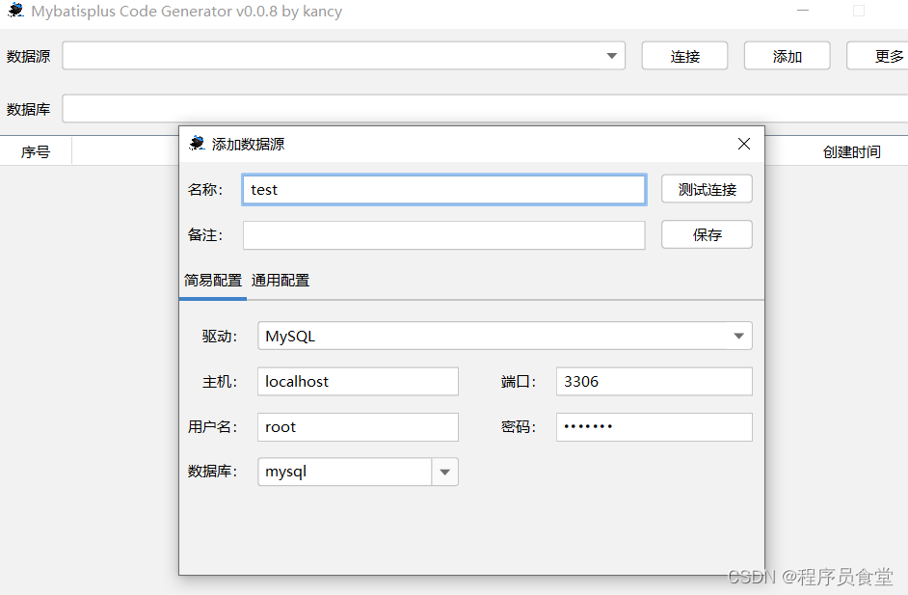Click the 测试连接 button
Screen dimensions: 908x595
708,189
